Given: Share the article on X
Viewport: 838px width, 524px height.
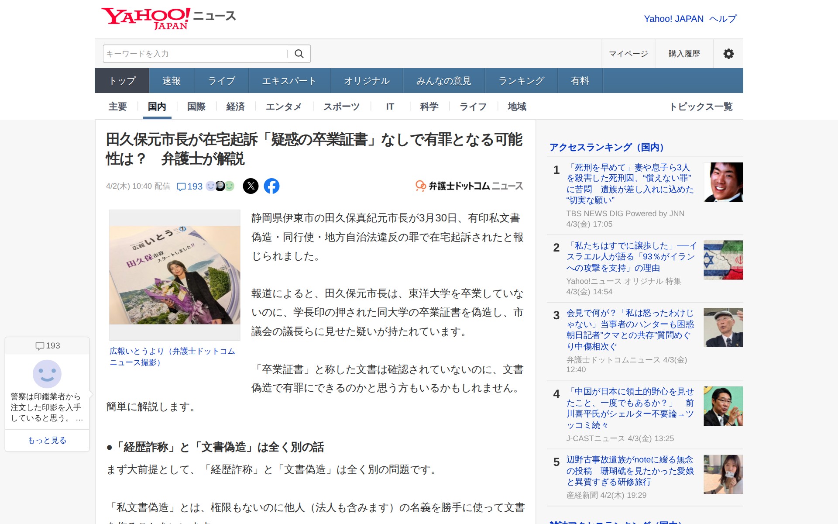Looking at the screenshot, I should [x=251, y=186].
